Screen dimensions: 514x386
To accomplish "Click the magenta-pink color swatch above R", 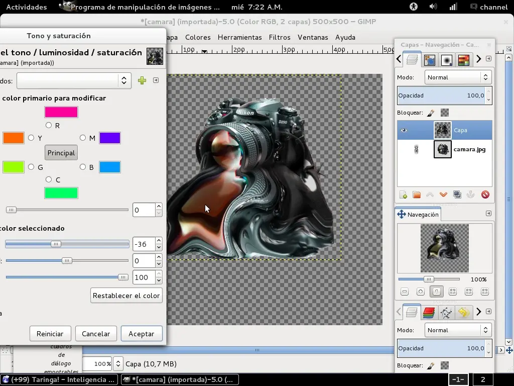I will pos(61,112).
